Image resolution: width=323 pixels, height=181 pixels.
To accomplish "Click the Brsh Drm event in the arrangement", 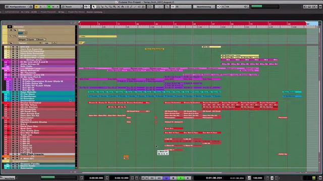I will [x=174, y=129].
